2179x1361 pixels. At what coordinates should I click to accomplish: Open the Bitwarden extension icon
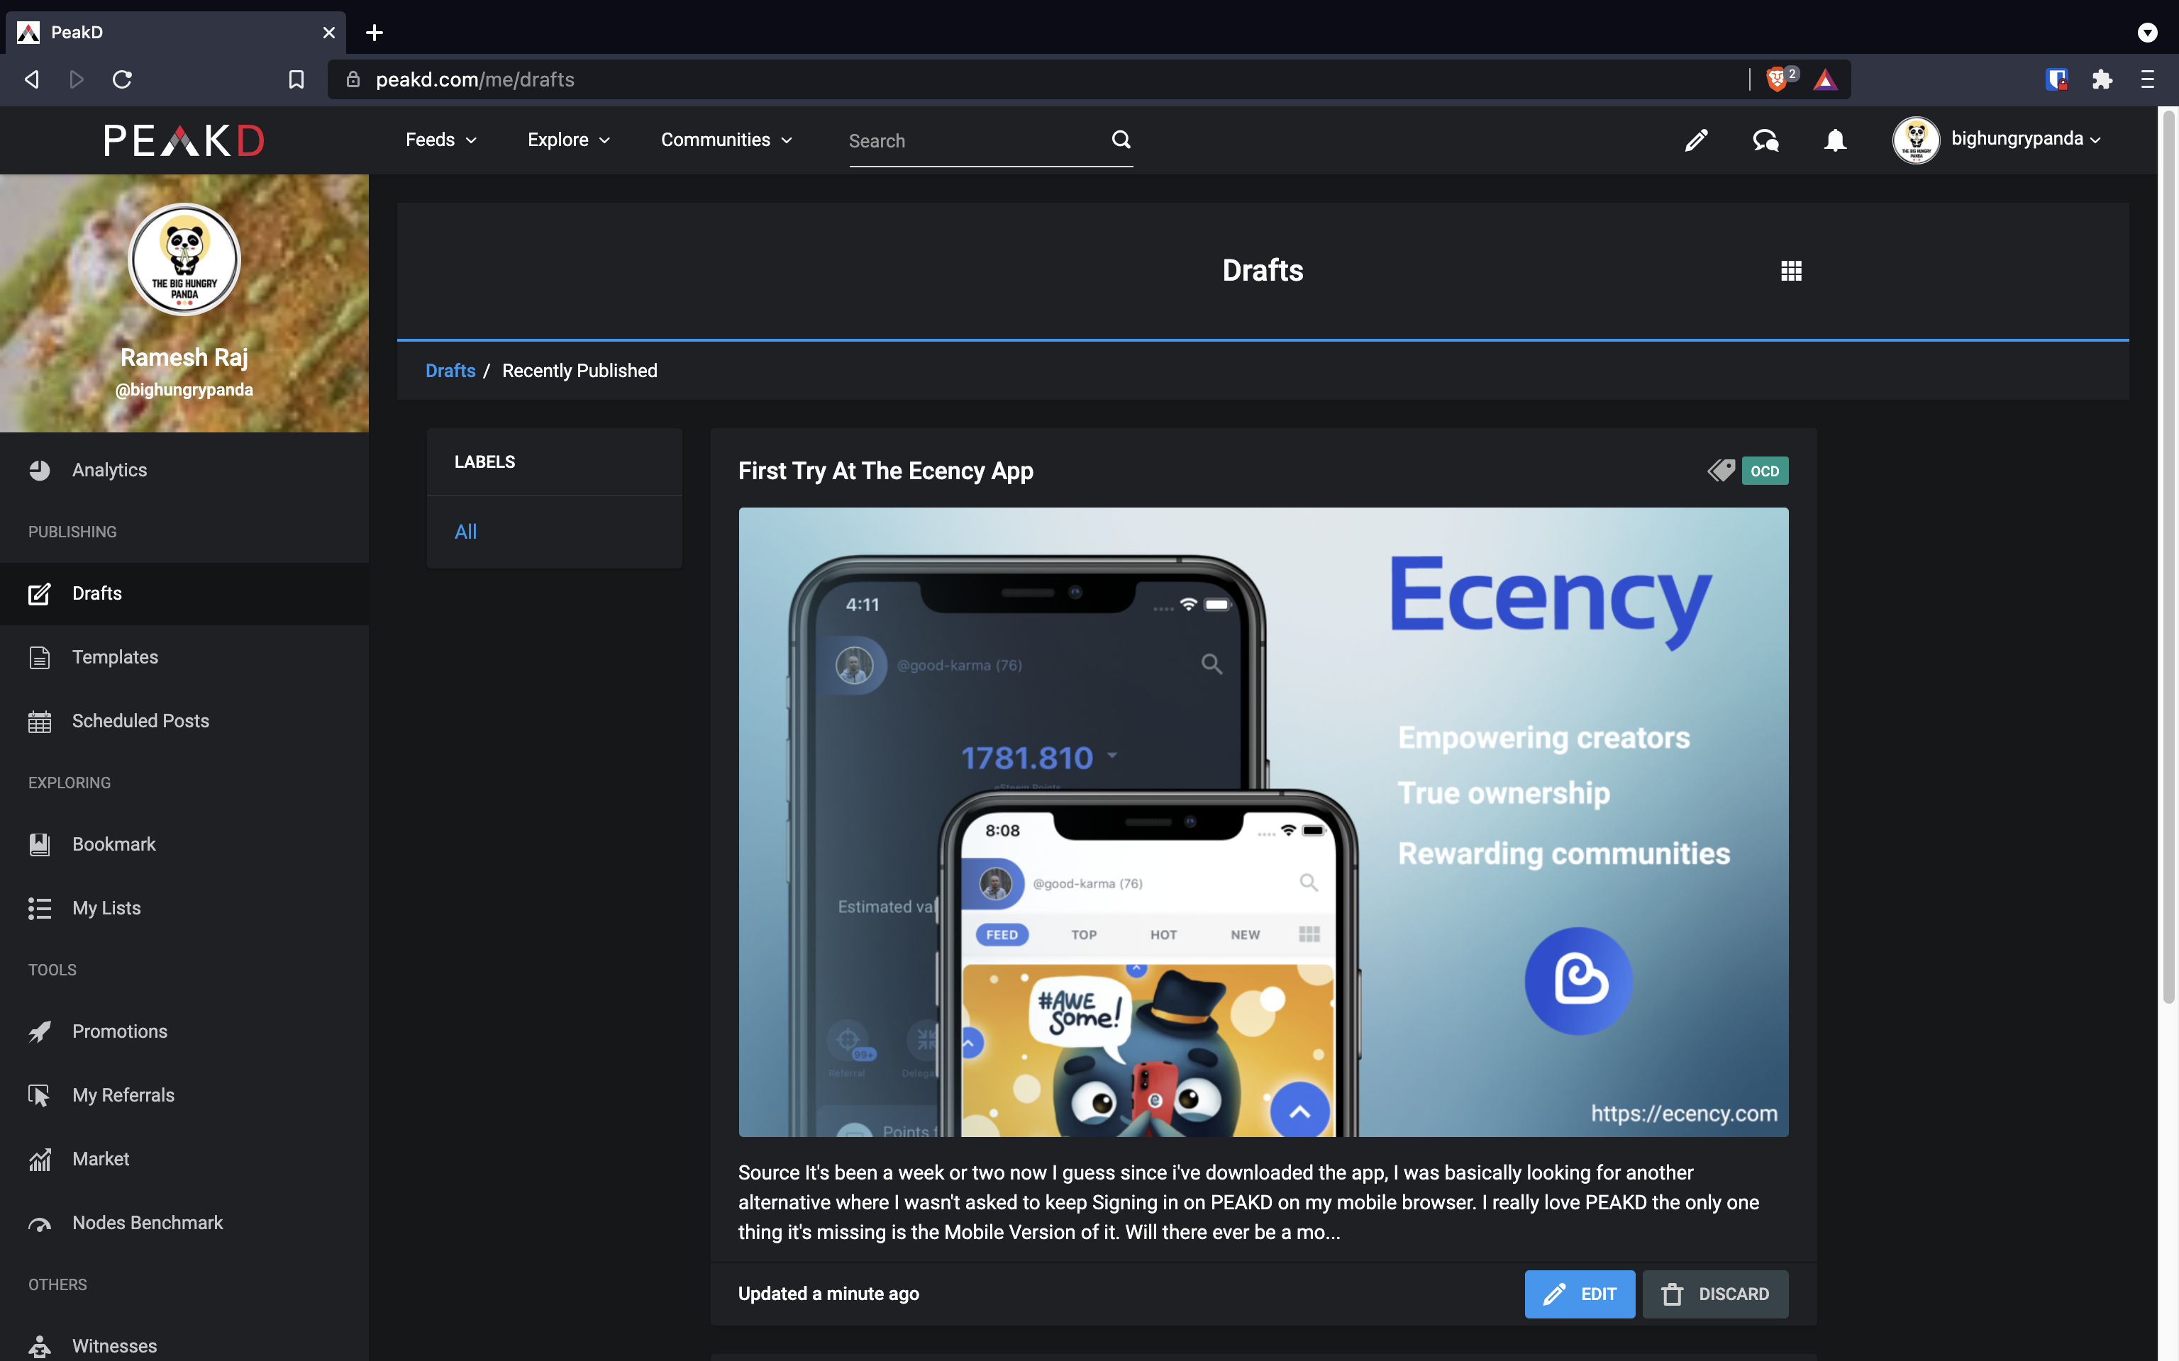[2056, 79]
